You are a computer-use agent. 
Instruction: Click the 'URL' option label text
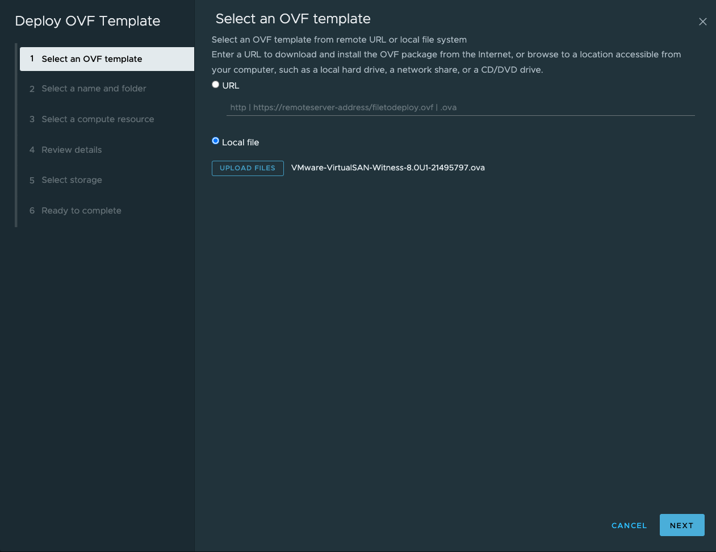click(x=231, y=86)
